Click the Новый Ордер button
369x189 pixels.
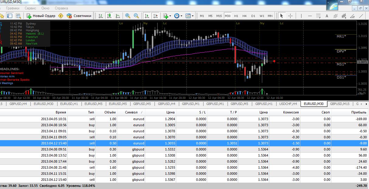point(41,16)
